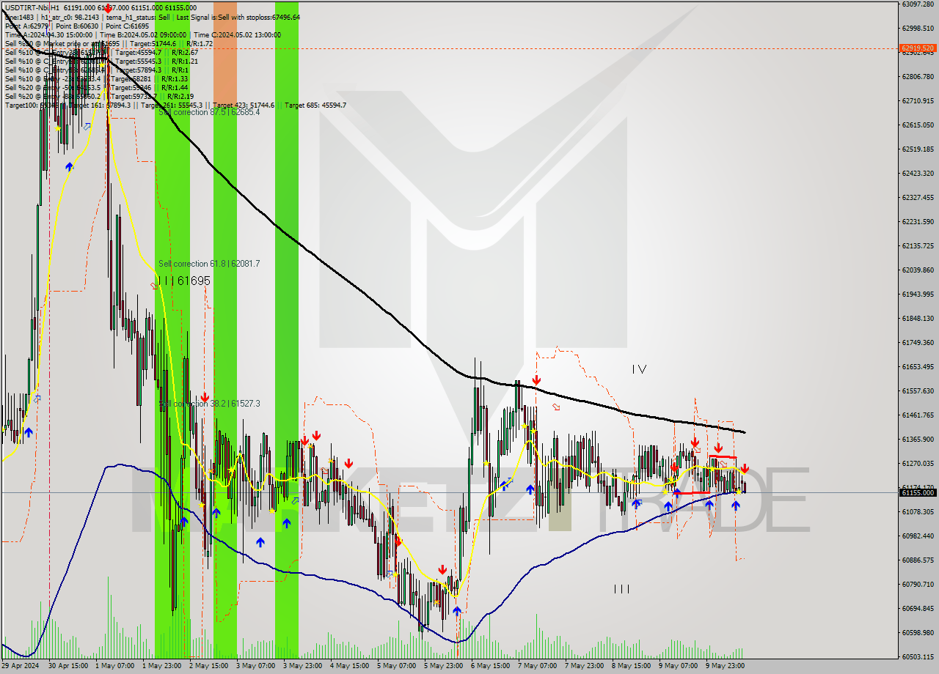Viewport: 939px width, 674px height.
Task: Click the '3 May 23:00' time label
Action: click(x=302, y=666)
